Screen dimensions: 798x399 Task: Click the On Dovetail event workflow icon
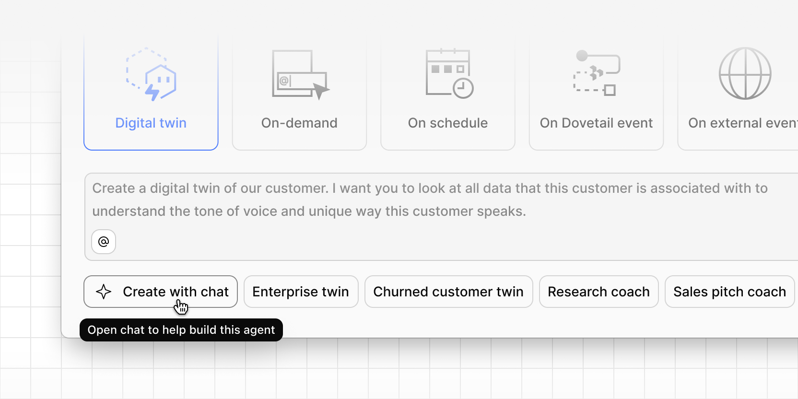[x=597, y=73]
